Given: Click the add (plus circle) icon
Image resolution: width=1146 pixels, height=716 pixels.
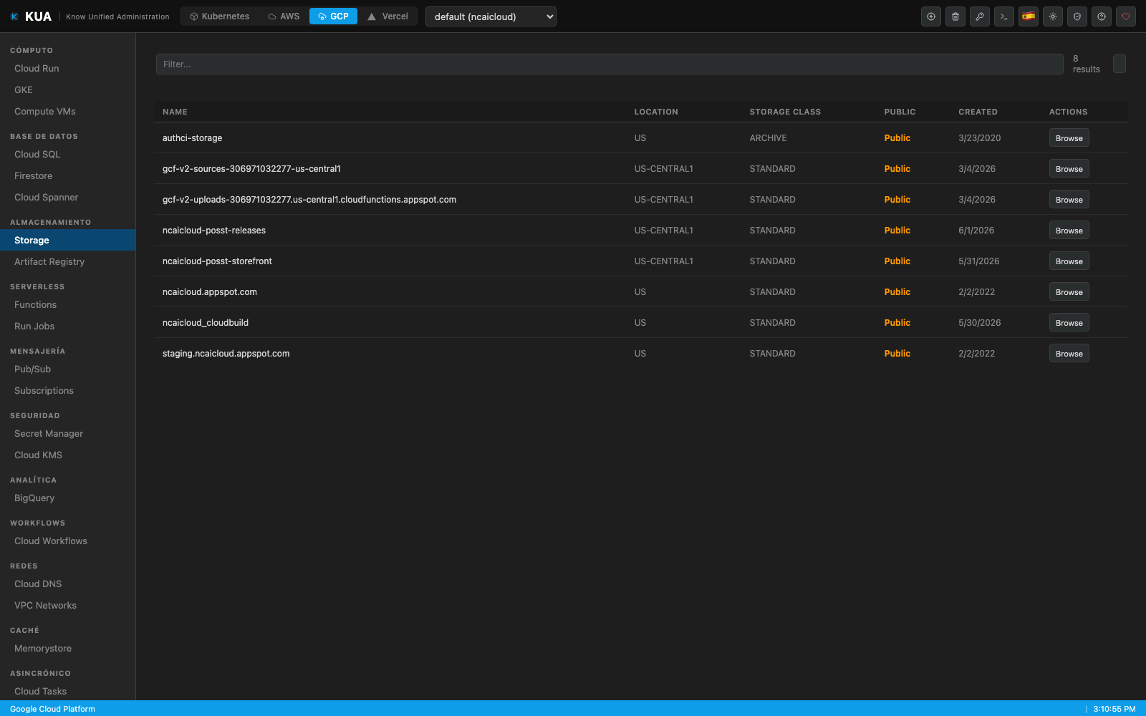Looking at the screenshot, I should 931,16.
